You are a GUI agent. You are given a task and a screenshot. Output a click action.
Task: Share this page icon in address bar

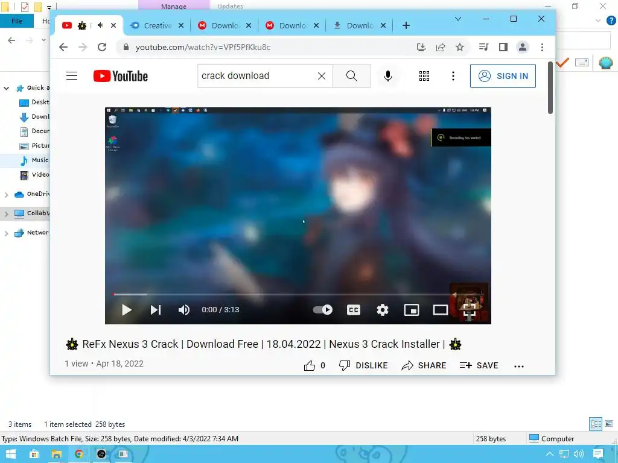(440, 47)
